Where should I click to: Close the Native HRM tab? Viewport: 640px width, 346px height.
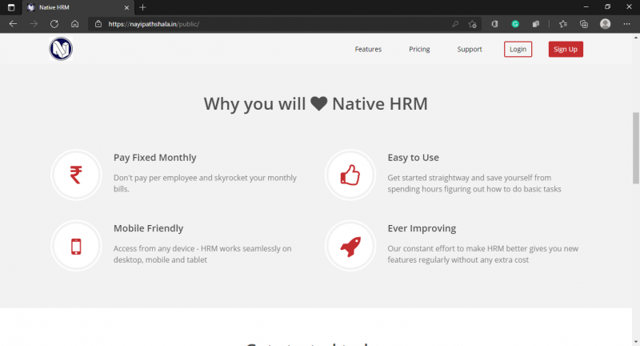click(126, 7)
